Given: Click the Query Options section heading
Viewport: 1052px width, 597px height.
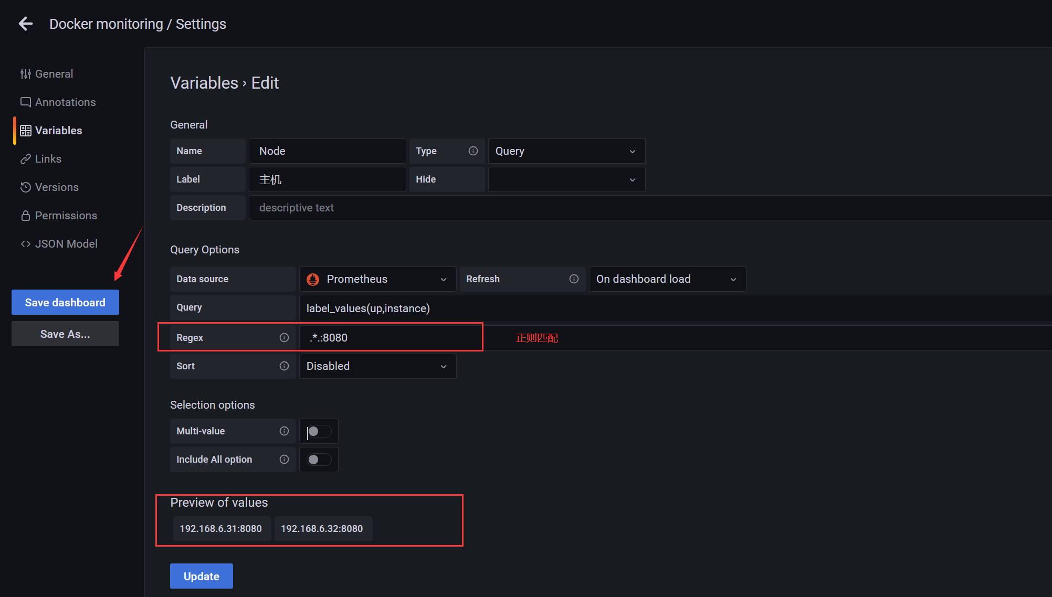Looking at the screenshot, I should point(205,250).
